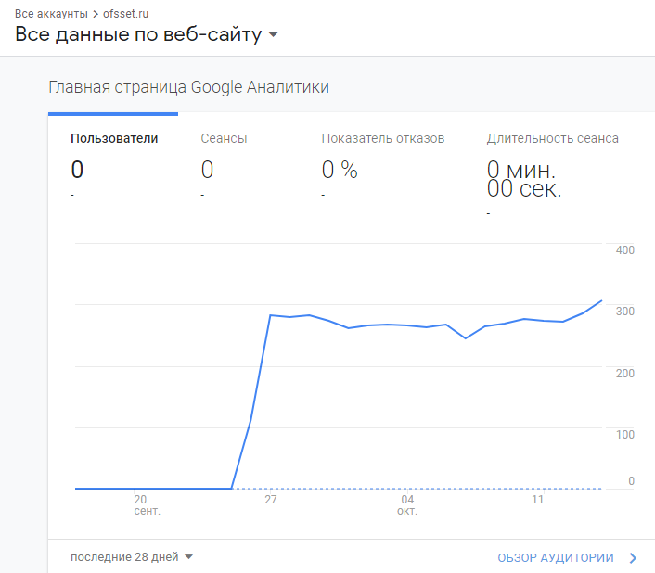The width and height of the screenshot is (655, 573).
Task: Click the breadcrumb chevron after Все аккаунты
Action: pyautogui.click(x=95, y=15)
